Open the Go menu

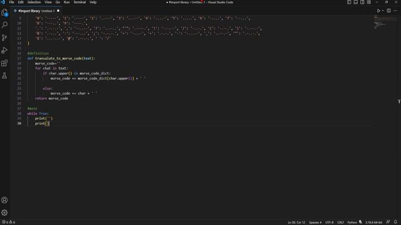[x=58, y=2]
